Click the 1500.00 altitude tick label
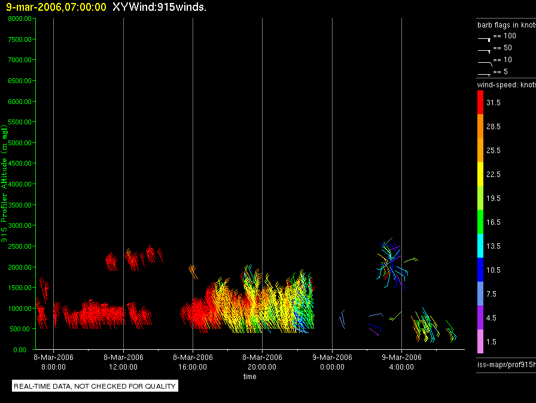The image size is (536, 403). click(20, 288)
